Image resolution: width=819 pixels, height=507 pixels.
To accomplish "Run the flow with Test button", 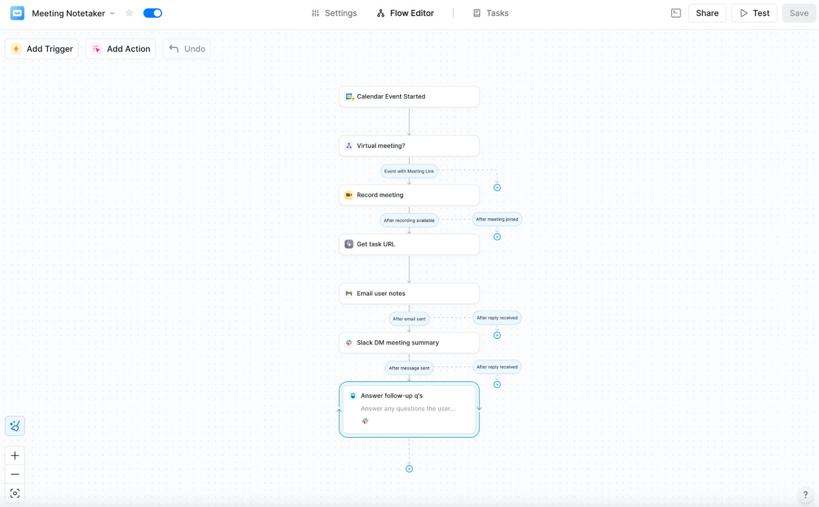I will (754, 13).
